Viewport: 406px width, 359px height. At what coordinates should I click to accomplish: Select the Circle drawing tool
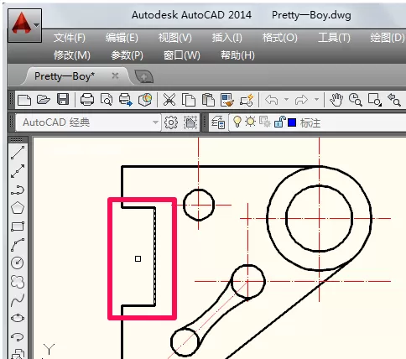[x=18, y=263]
